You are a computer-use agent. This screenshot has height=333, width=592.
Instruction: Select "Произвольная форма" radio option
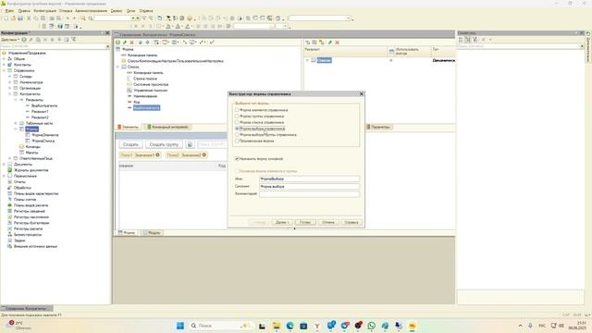254,141
